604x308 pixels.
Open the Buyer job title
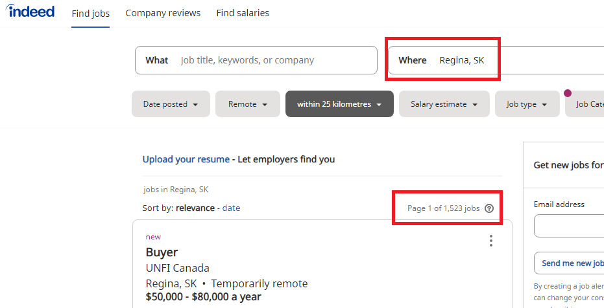coord(162,252)
